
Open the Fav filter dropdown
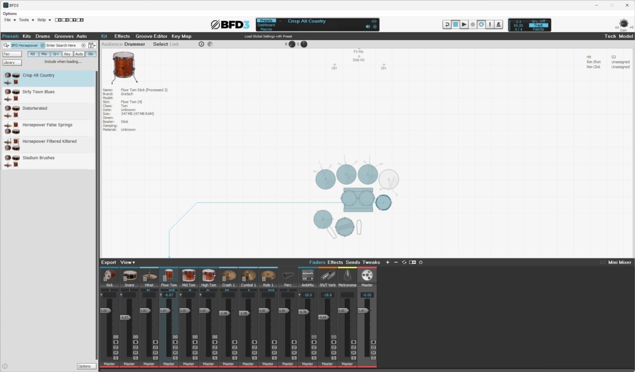tap(12, 54)
